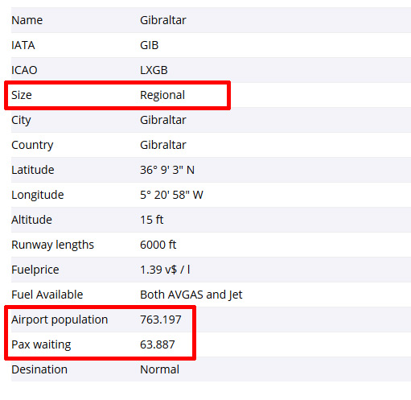Select the latitude coordinates value
Image resolution: width=411 pixels, height=400 pixels.
pyautogui.click(x=167, y=170)
